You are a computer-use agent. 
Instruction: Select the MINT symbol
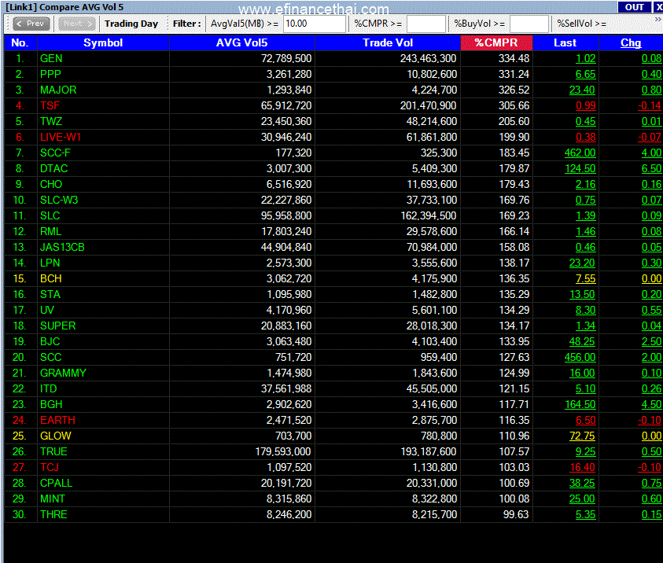pyautogui.click(x=53, y=499)
